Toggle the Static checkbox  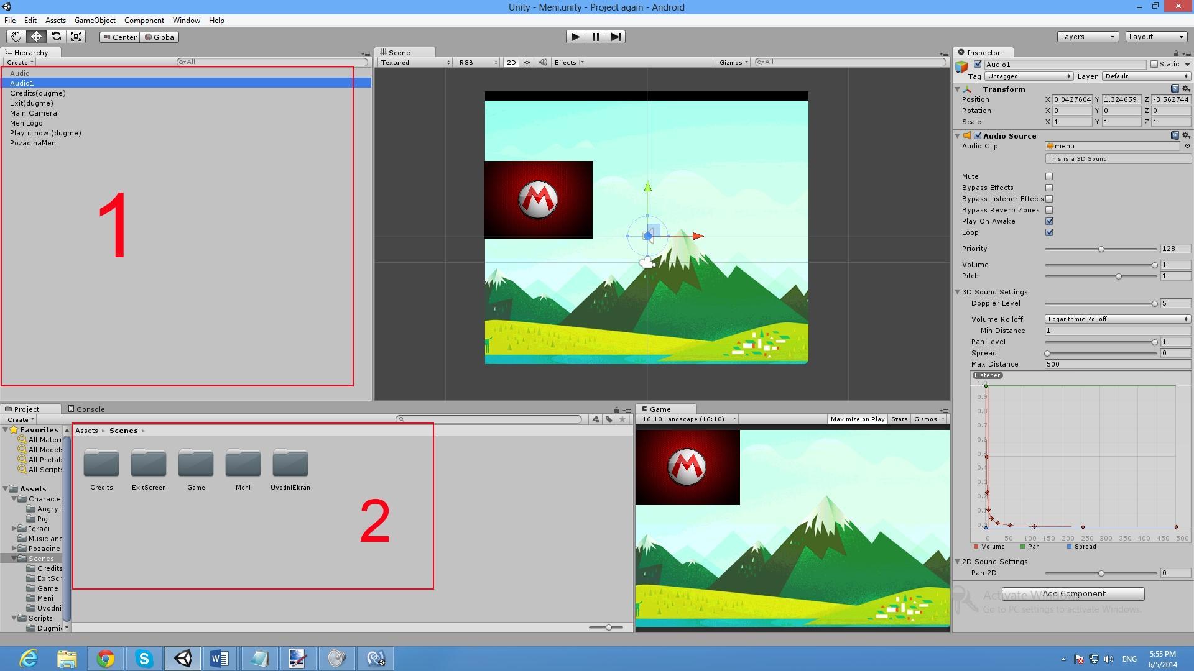coord(1154,64)
